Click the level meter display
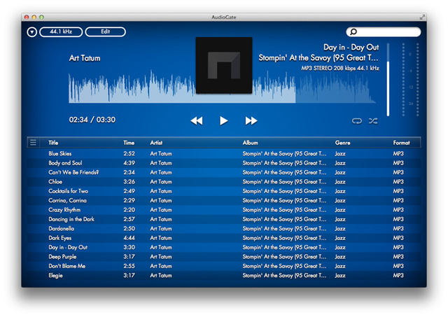The width and height of the screenshot is (448, 317). coord(411,80)
